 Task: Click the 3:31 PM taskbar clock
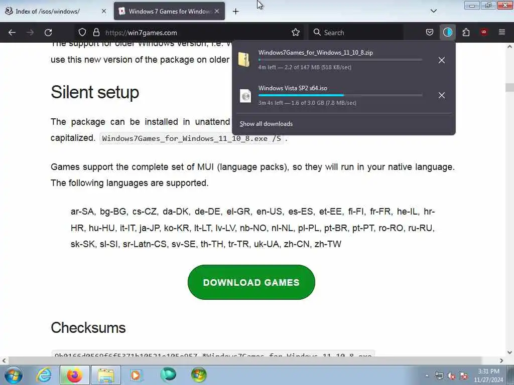coord(488,375)
